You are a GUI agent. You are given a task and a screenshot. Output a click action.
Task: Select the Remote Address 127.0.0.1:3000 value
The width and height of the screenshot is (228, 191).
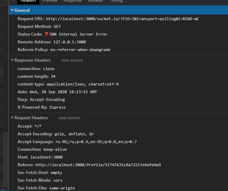(69, 42)
